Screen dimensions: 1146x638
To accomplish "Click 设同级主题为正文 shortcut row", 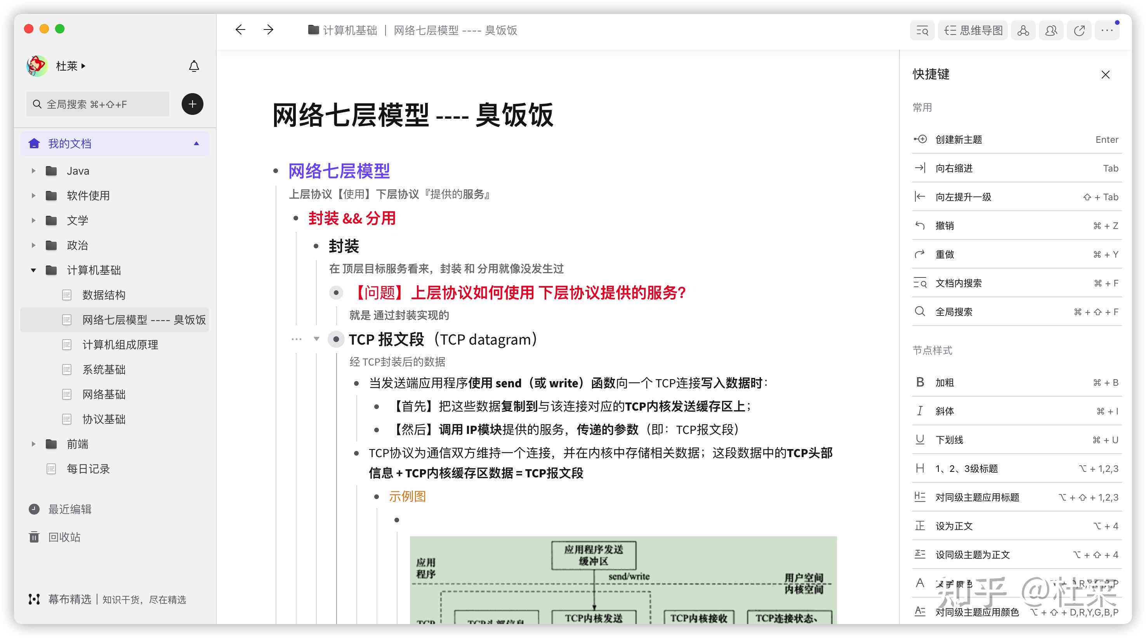I will 1017,555.
